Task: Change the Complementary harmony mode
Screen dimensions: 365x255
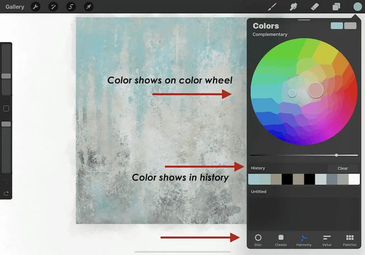Action: coord(270,34)
